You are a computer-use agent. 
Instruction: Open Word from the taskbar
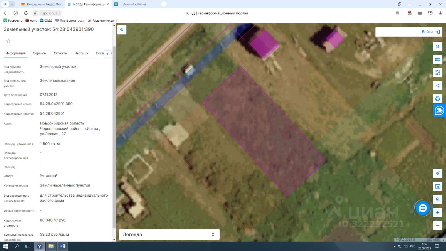point(62,246)
